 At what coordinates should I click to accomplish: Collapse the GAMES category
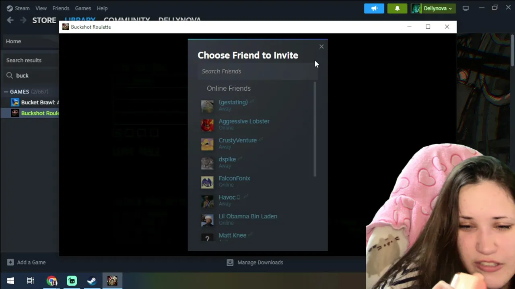click(6, 92)
